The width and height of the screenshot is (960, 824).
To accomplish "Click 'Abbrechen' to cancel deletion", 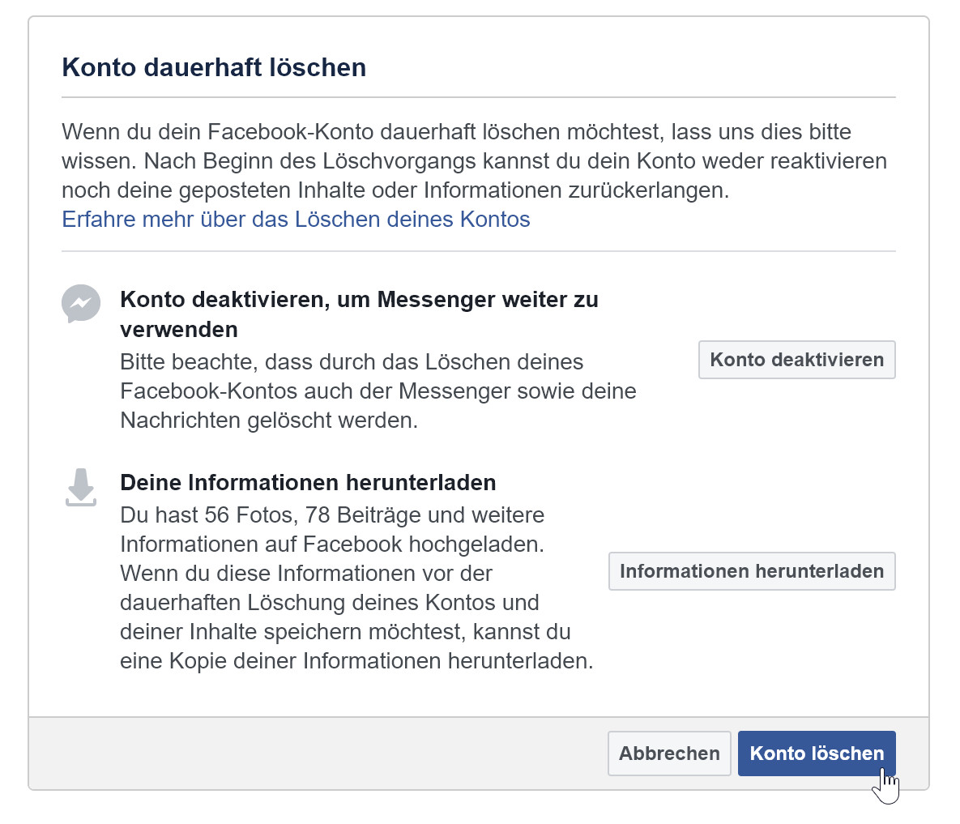I will pyautogui.click(x=669, y=753).
